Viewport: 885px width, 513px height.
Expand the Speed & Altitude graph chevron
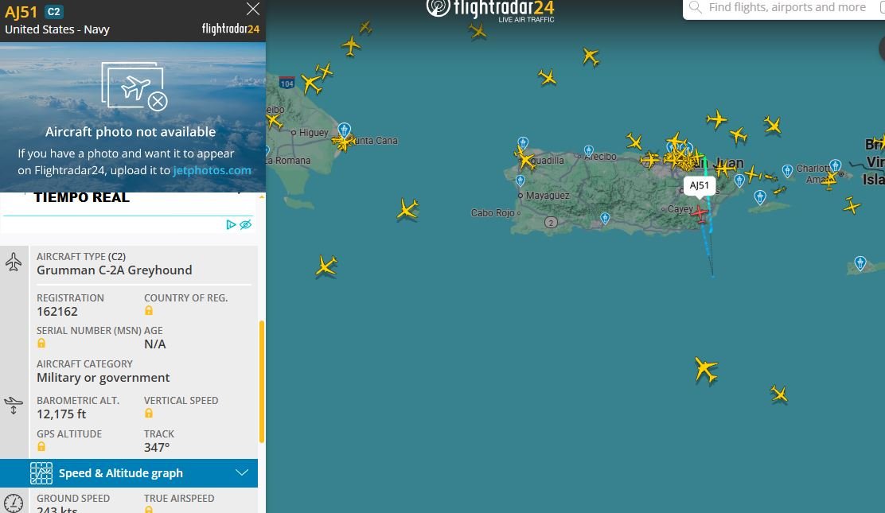(x=242, y=473)
